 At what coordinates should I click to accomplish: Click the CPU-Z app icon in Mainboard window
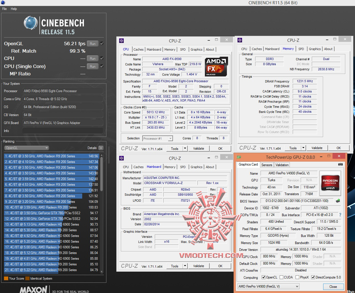click(121, 158)
